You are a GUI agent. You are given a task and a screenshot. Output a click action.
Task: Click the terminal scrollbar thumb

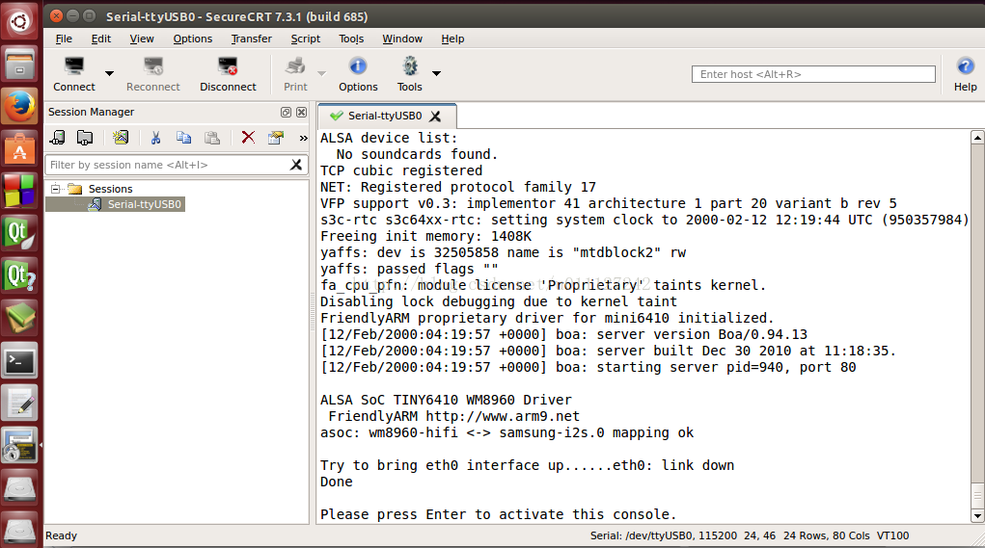977,495
